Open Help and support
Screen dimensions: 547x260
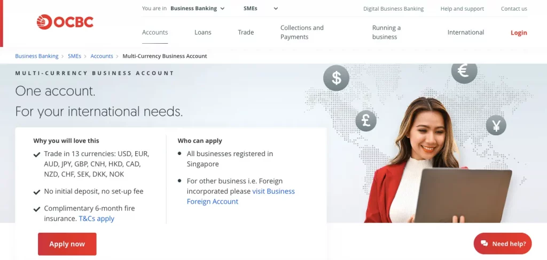point(462,9)
